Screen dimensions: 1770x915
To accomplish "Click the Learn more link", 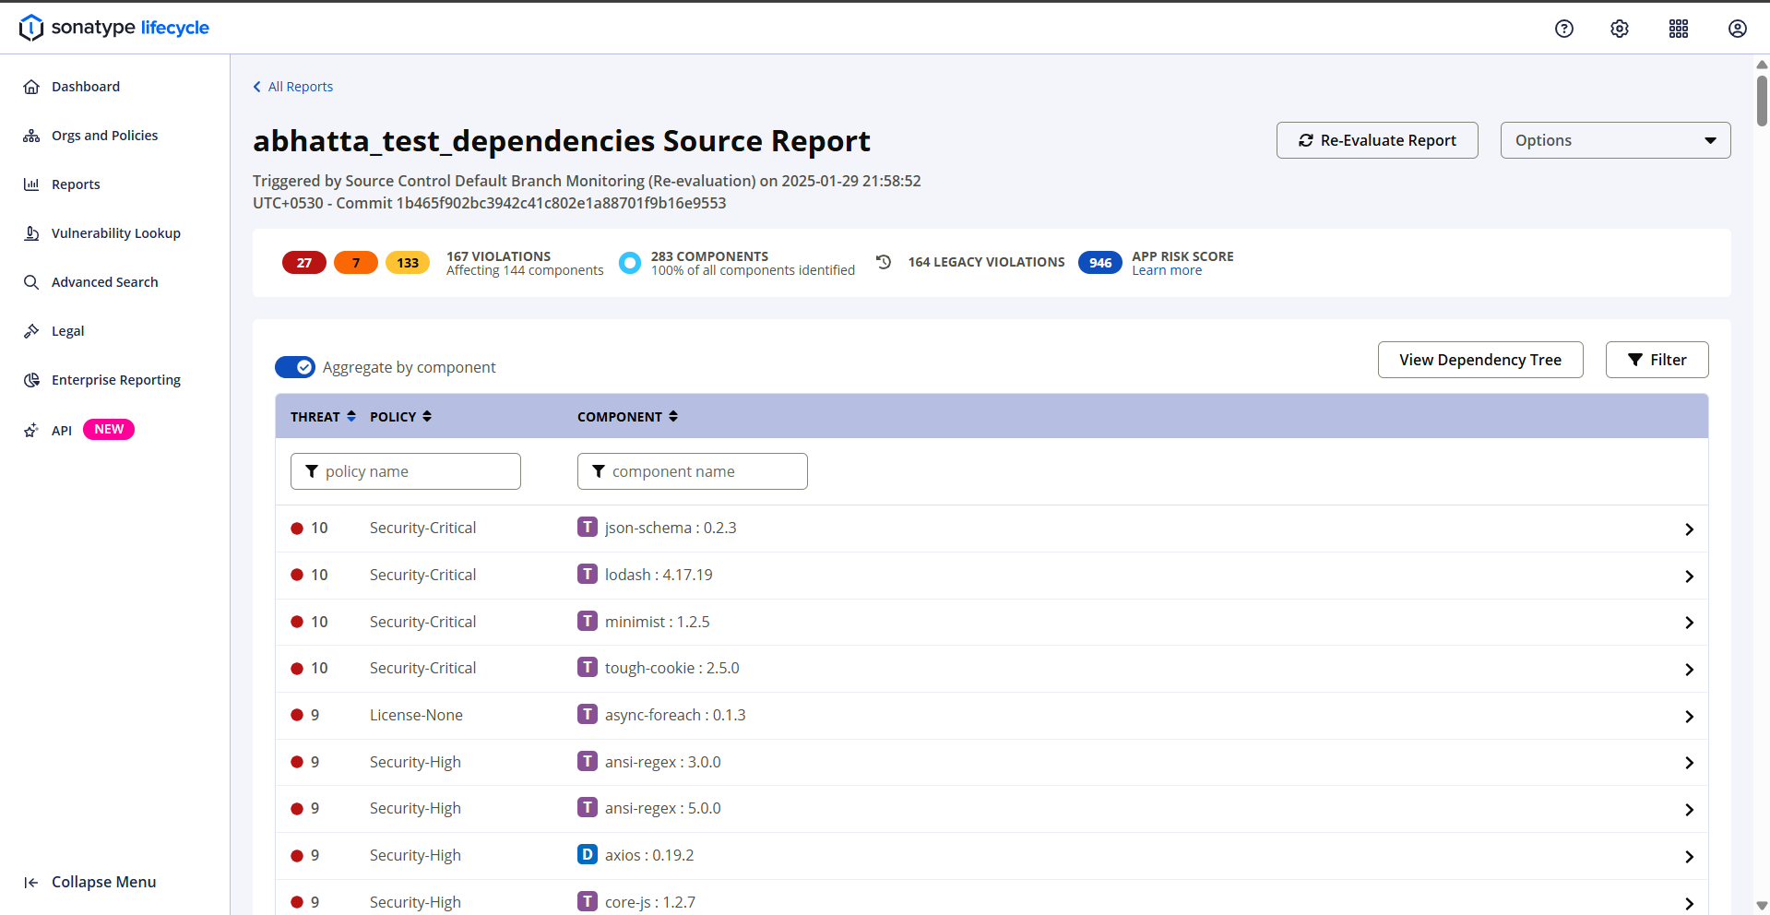I will pyautogui.click(x=1167, y=270).
